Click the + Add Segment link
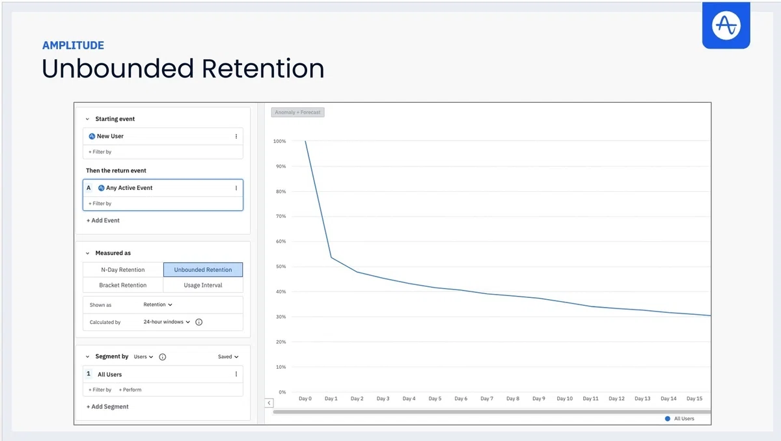 tap(107, 407)
